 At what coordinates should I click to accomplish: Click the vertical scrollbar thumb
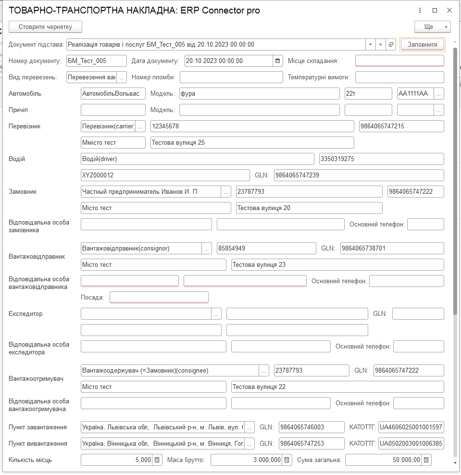[x=455, y=181]
